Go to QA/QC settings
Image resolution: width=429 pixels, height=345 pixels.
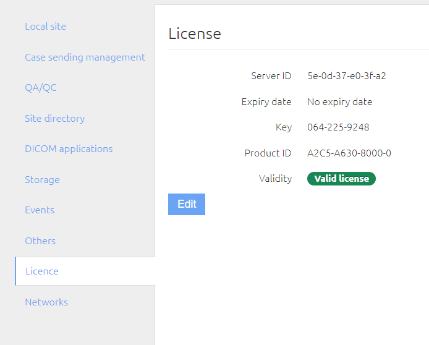41,88
